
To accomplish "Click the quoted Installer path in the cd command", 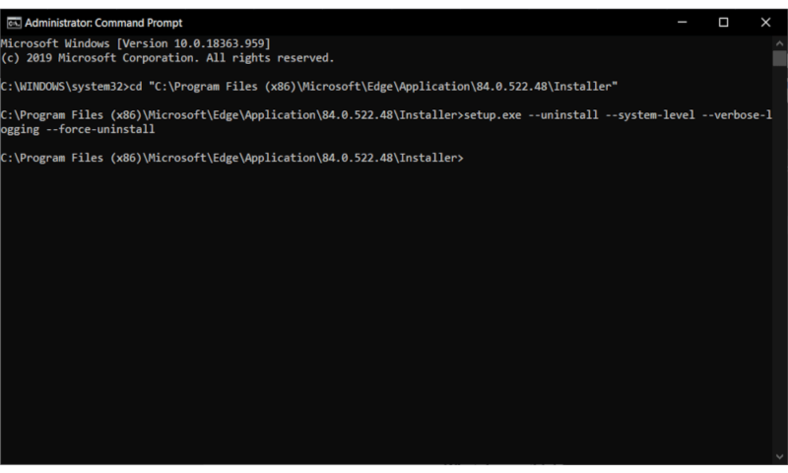I will pyautogui.click(x=382, y=87).
